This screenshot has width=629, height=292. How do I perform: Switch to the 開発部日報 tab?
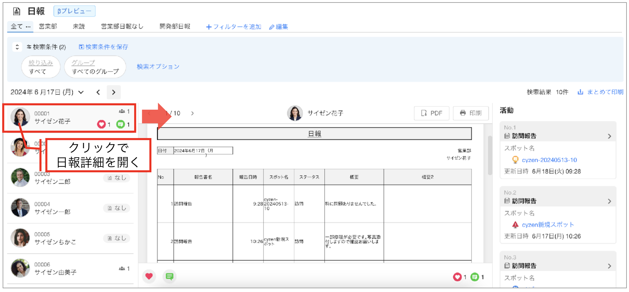pos(175,27)
